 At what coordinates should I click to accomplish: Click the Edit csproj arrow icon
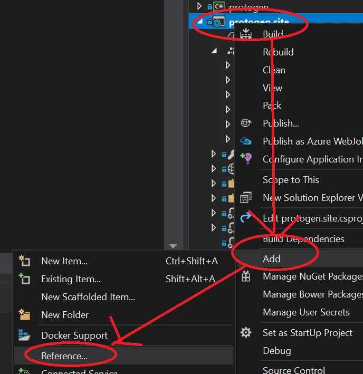[x=246, y=217]
